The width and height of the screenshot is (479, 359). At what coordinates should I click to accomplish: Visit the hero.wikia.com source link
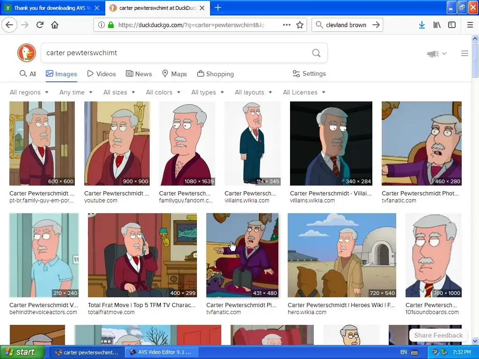click(x=307, y=312)
